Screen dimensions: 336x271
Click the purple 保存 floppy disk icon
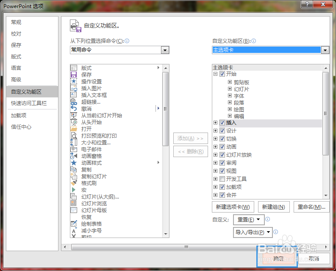tap(74, 75)
